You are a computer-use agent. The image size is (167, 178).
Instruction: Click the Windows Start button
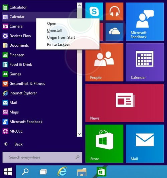click(x=8, y=172)
